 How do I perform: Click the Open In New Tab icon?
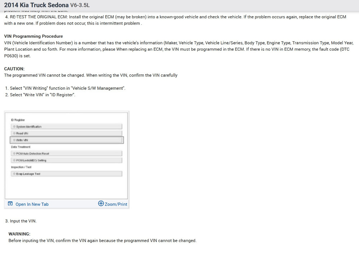click(x=10, y=204)
